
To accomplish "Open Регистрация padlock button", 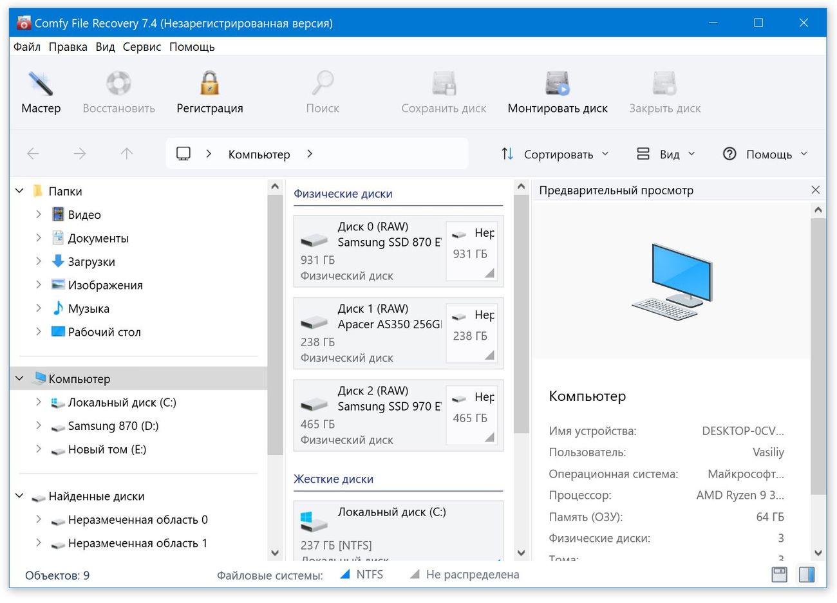I will [209, 93].
